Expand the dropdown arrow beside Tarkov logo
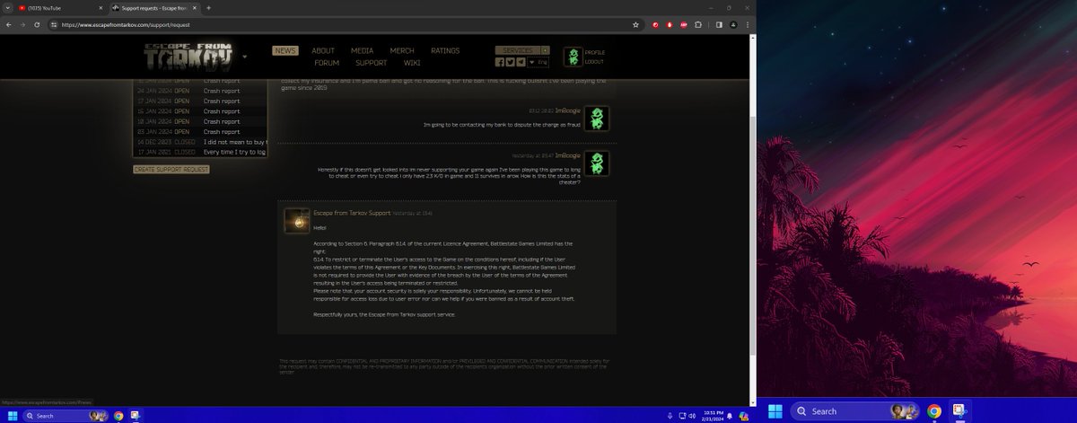Screen dimensions: 1077x423 click(245, 57)
